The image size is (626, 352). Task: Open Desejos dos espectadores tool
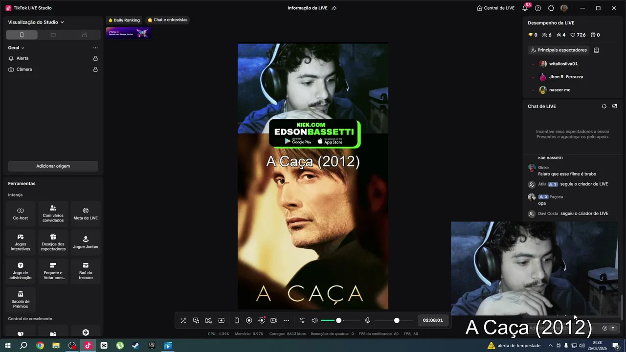53,242
